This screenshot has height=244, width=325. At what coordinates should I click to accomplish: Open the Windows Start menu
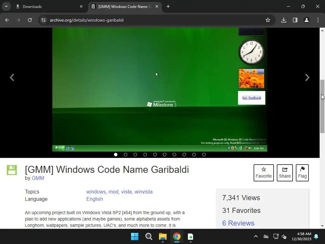click(x=135, y=236)
